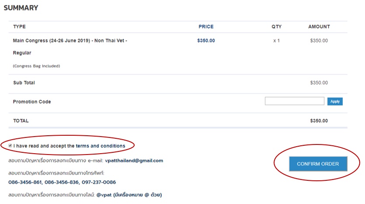Select phone number 097-237-0086

pos(99,182)
